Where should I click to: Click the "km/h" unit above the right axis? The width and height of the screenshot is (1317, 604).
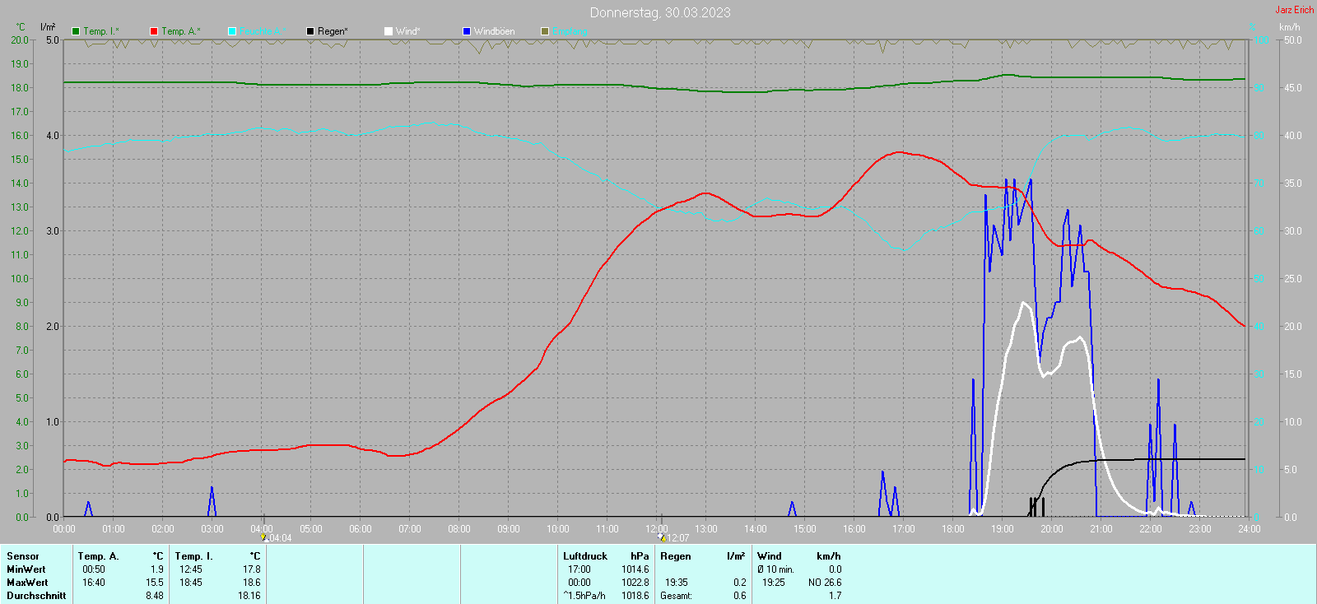1290,27
